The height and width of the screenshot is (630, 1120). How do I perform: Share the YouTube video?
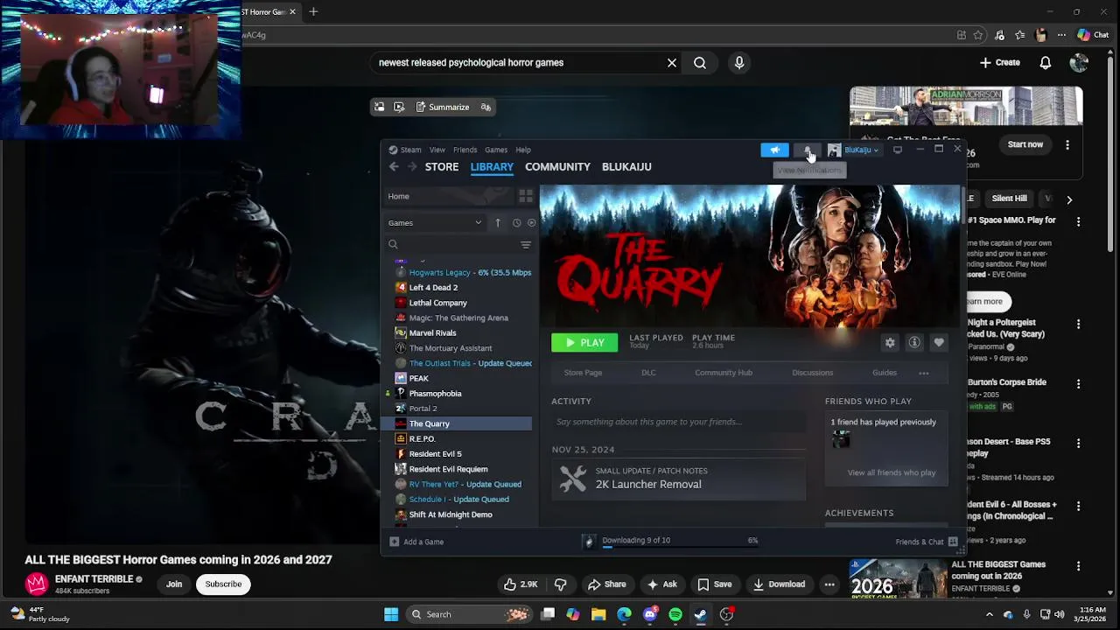click(606, 584)
